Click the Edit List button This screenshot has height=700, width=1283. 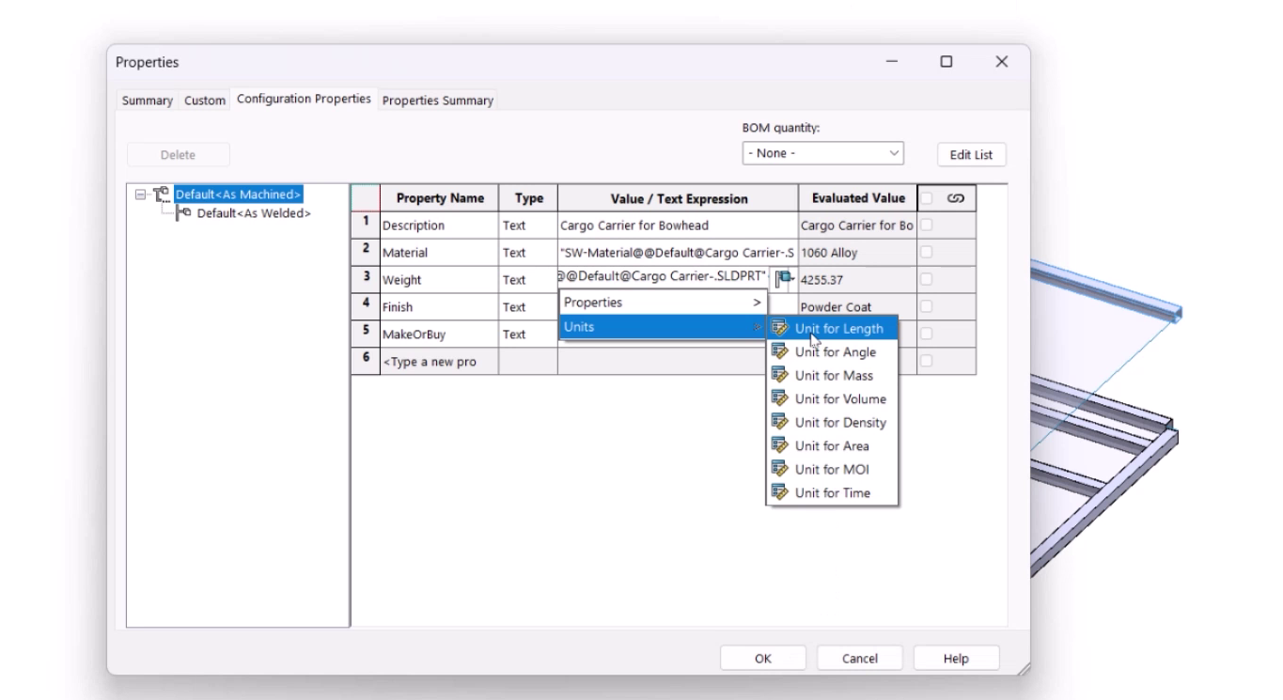971,155
